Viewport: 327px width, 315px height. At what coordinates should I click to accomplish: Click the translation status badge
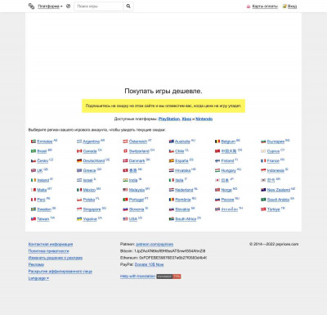tap(168, 277)
